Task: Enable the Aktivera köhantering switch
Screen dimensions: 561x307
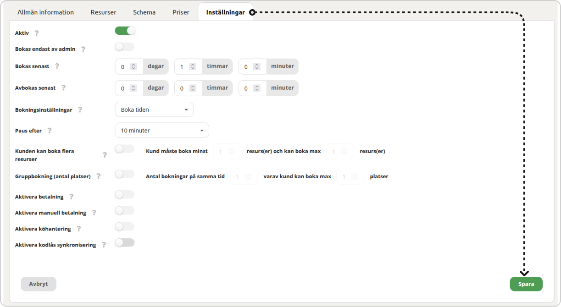Action: click(x=124, y=227)
